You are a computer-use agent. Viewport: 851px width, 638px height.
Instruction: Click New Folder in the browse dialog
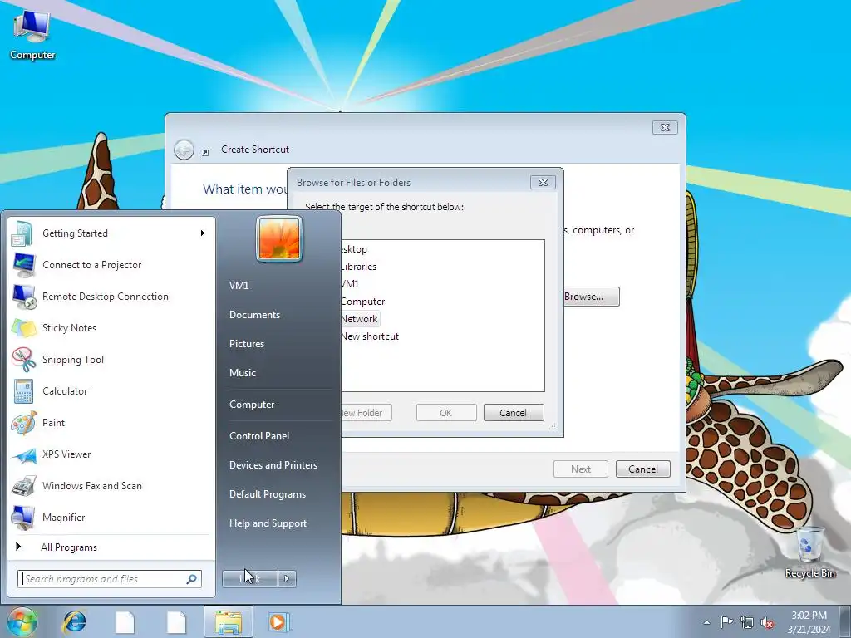366,413
